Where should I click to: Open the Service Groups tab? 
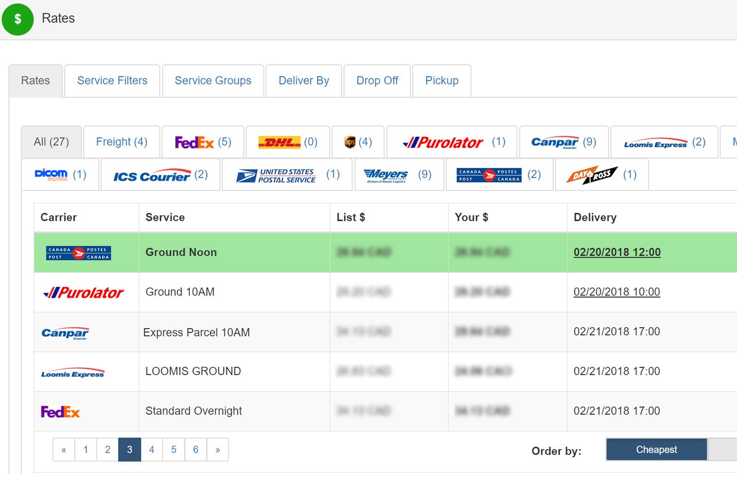click(213, 81)
